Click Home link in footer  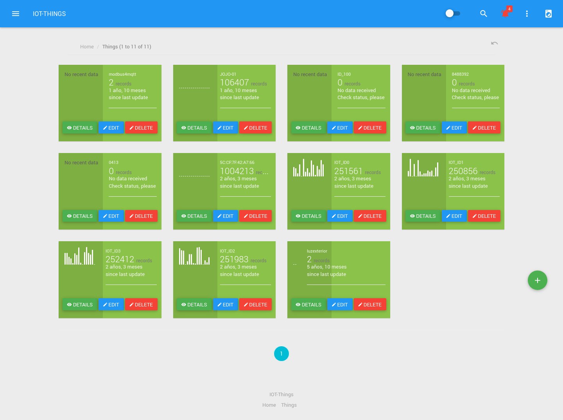(x=269, y=405)
